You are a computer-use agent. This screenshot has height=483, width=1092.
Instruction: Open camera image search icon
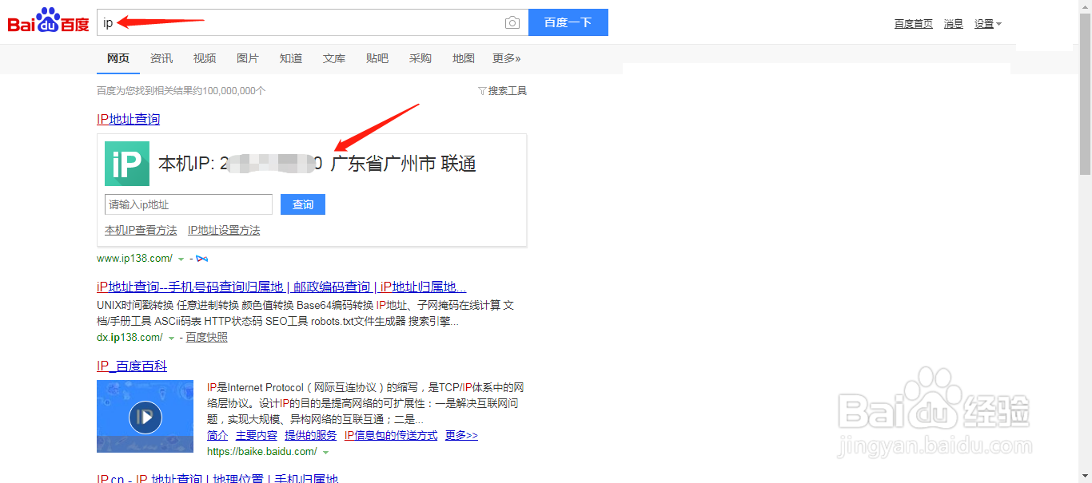click(512, 22)
